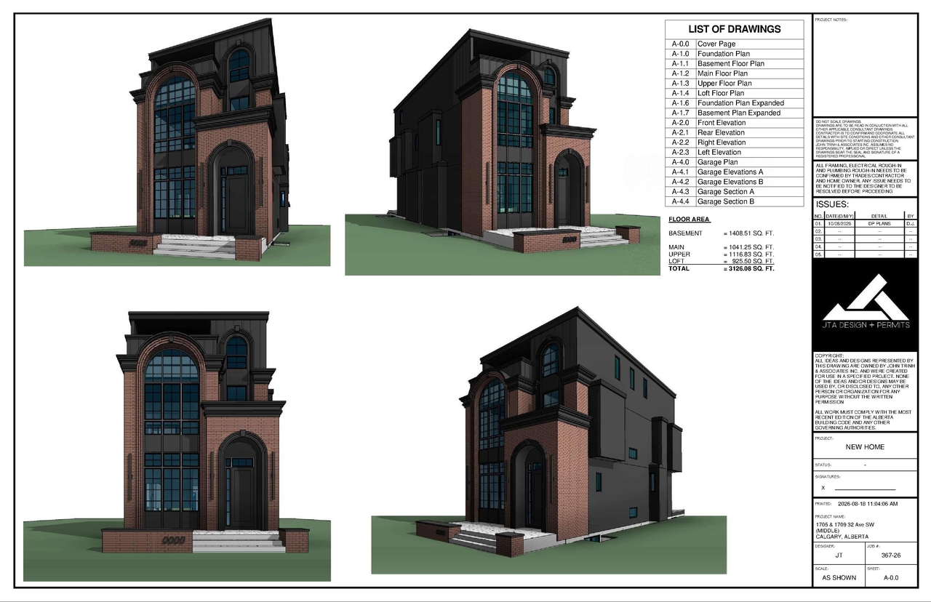This screenshot has height=602, width=931.
Task: Click the loft area "925.50 SQ. FT."
Action: [754, 261]
